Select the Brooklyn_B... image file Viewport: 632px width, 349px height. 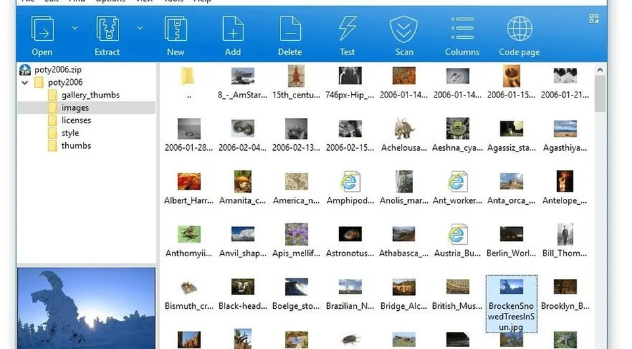(565, 294)
